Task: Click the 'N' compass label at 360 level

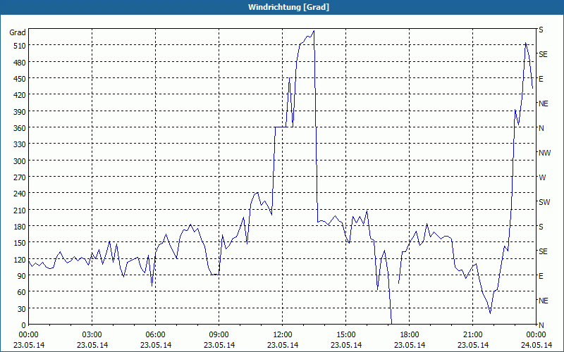Action: [x=541, y=128]
